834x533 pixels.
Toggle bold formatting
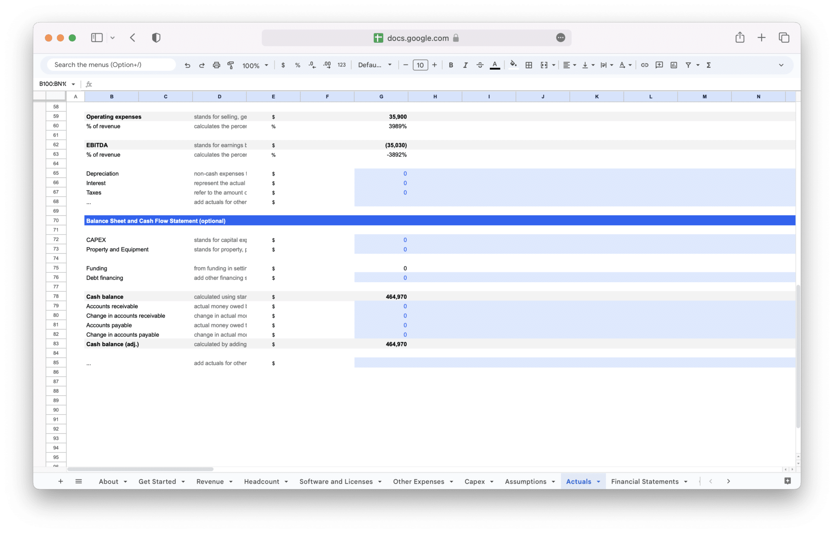451,65
